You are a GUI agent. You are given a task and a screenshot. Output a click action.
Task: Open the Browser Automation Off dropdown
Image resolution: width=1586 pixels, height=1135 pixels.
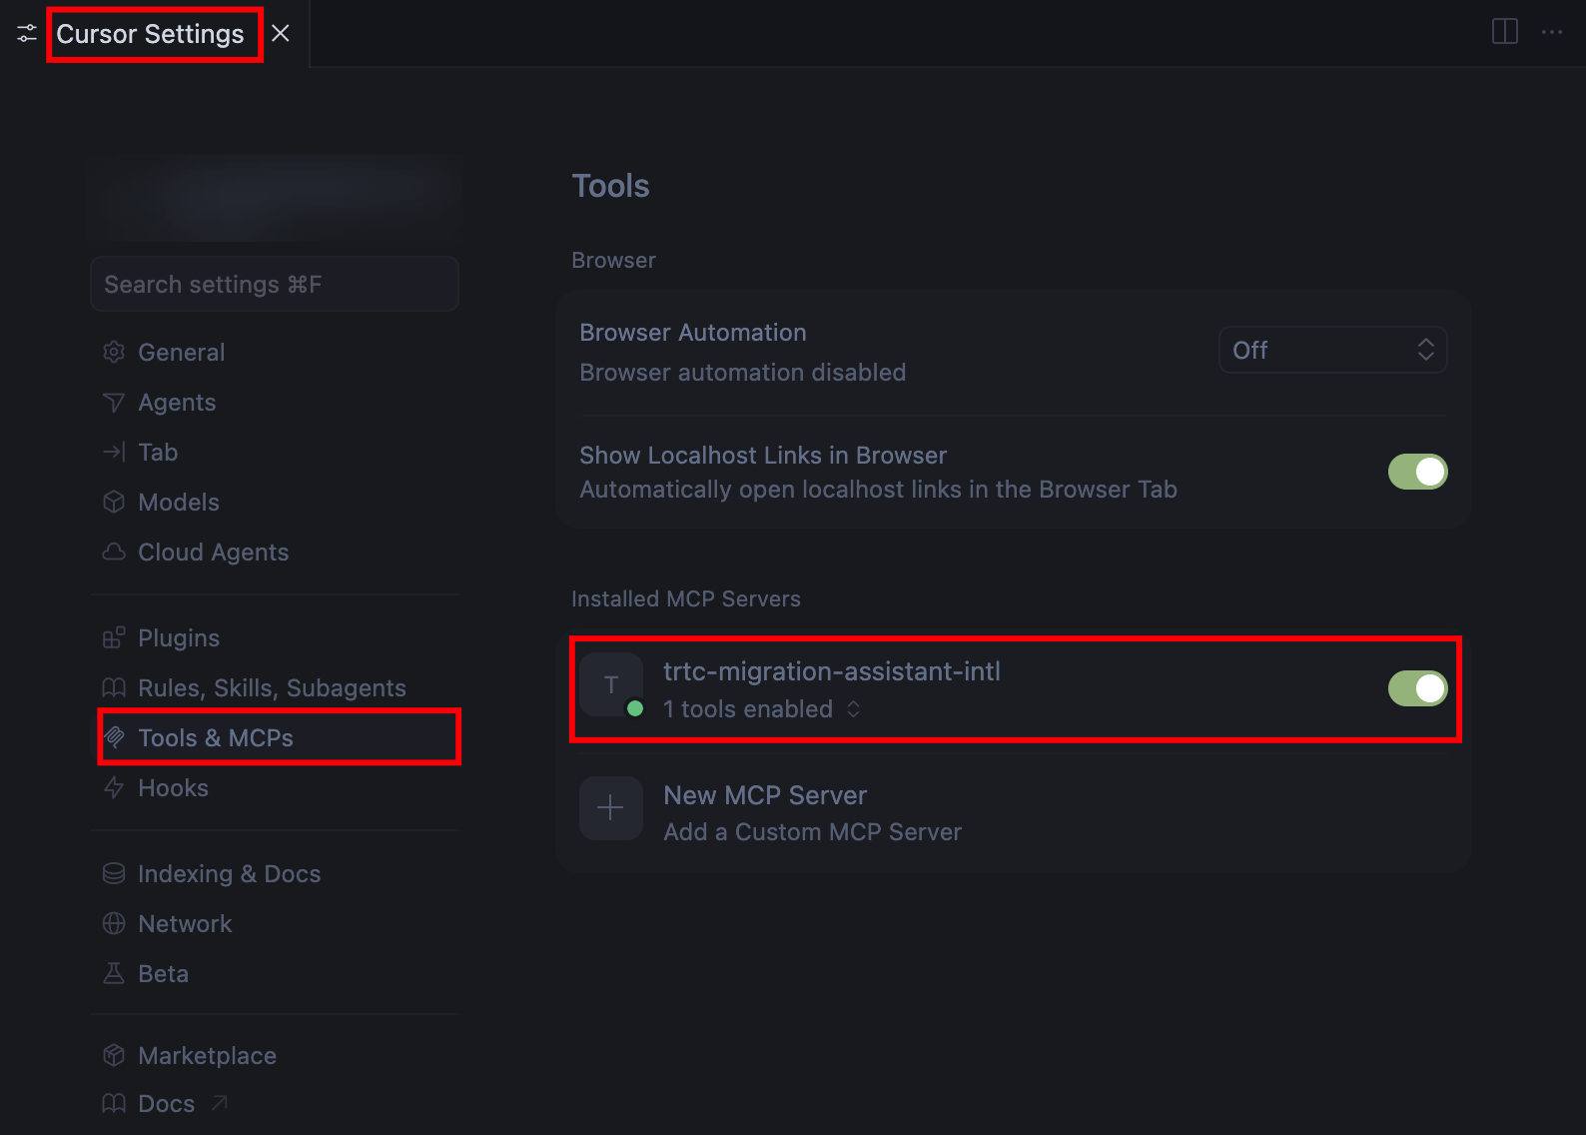pos(1332,350)
